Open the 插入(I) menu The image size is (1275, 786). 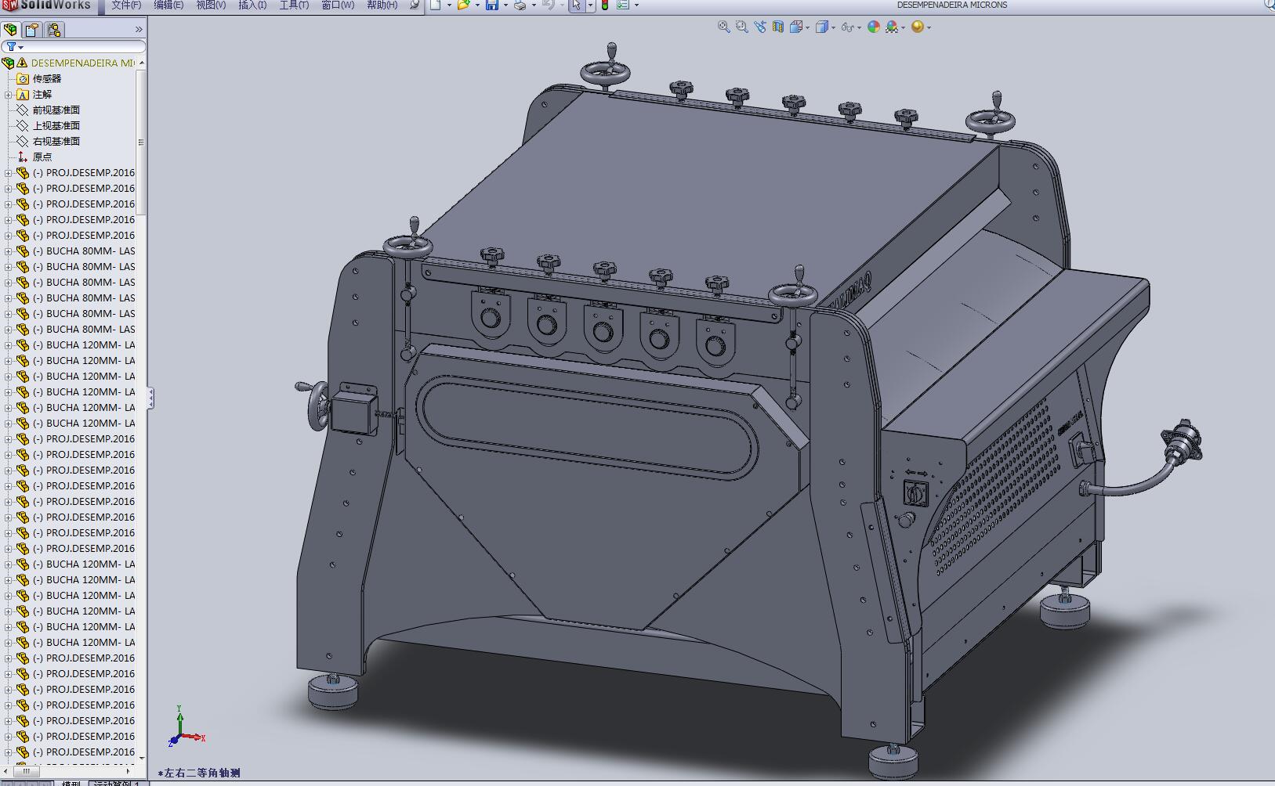point(252,5)
